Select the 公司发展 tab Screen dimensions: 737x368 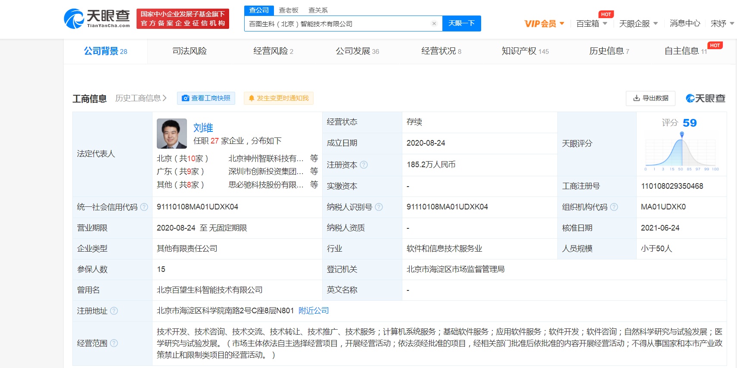click(x=358, y=51)
